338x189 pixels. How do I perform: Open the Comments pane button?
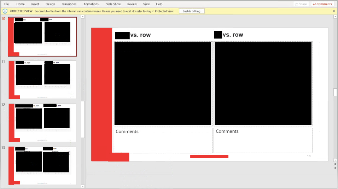pos(322,4)
